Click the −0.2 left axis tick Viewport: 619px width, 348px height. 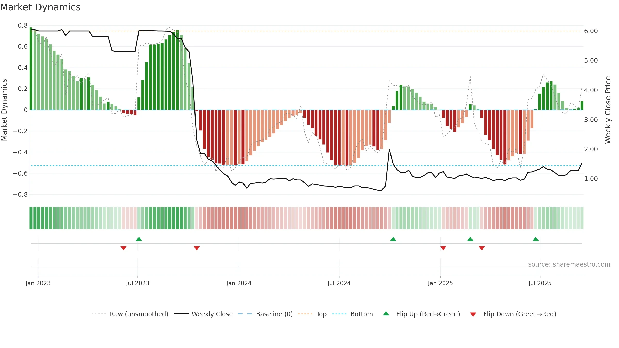tap(20, 131)
